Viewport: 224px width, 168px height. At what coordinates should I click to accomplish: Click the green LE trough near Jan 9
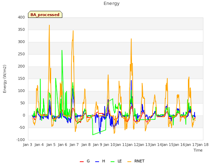[93, 134]
